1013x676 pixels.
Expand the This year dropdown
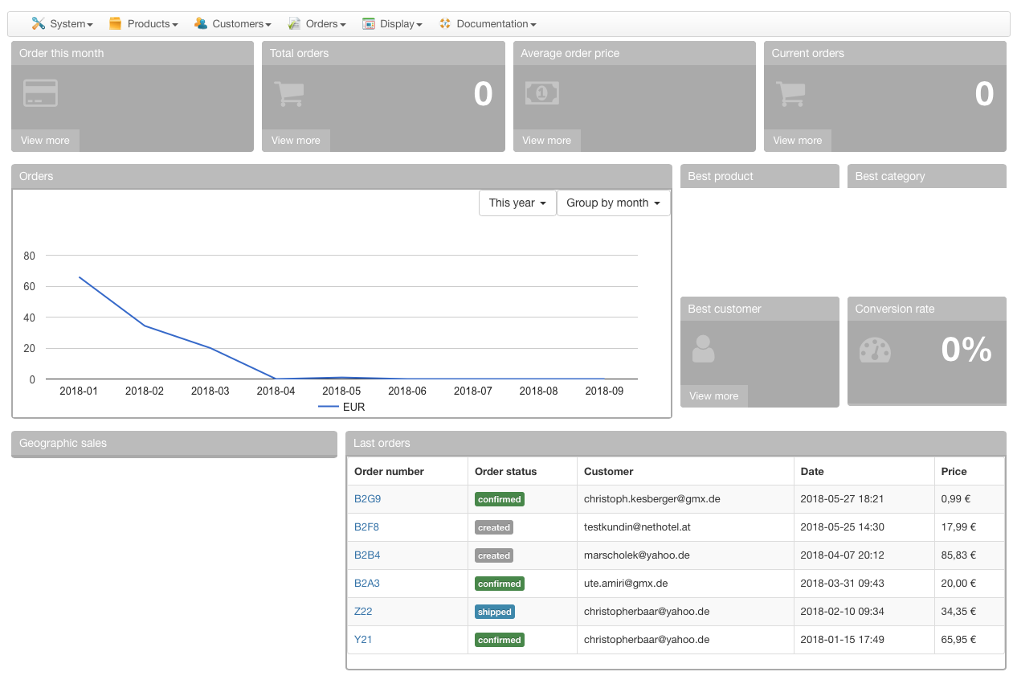tap(517, 203)
